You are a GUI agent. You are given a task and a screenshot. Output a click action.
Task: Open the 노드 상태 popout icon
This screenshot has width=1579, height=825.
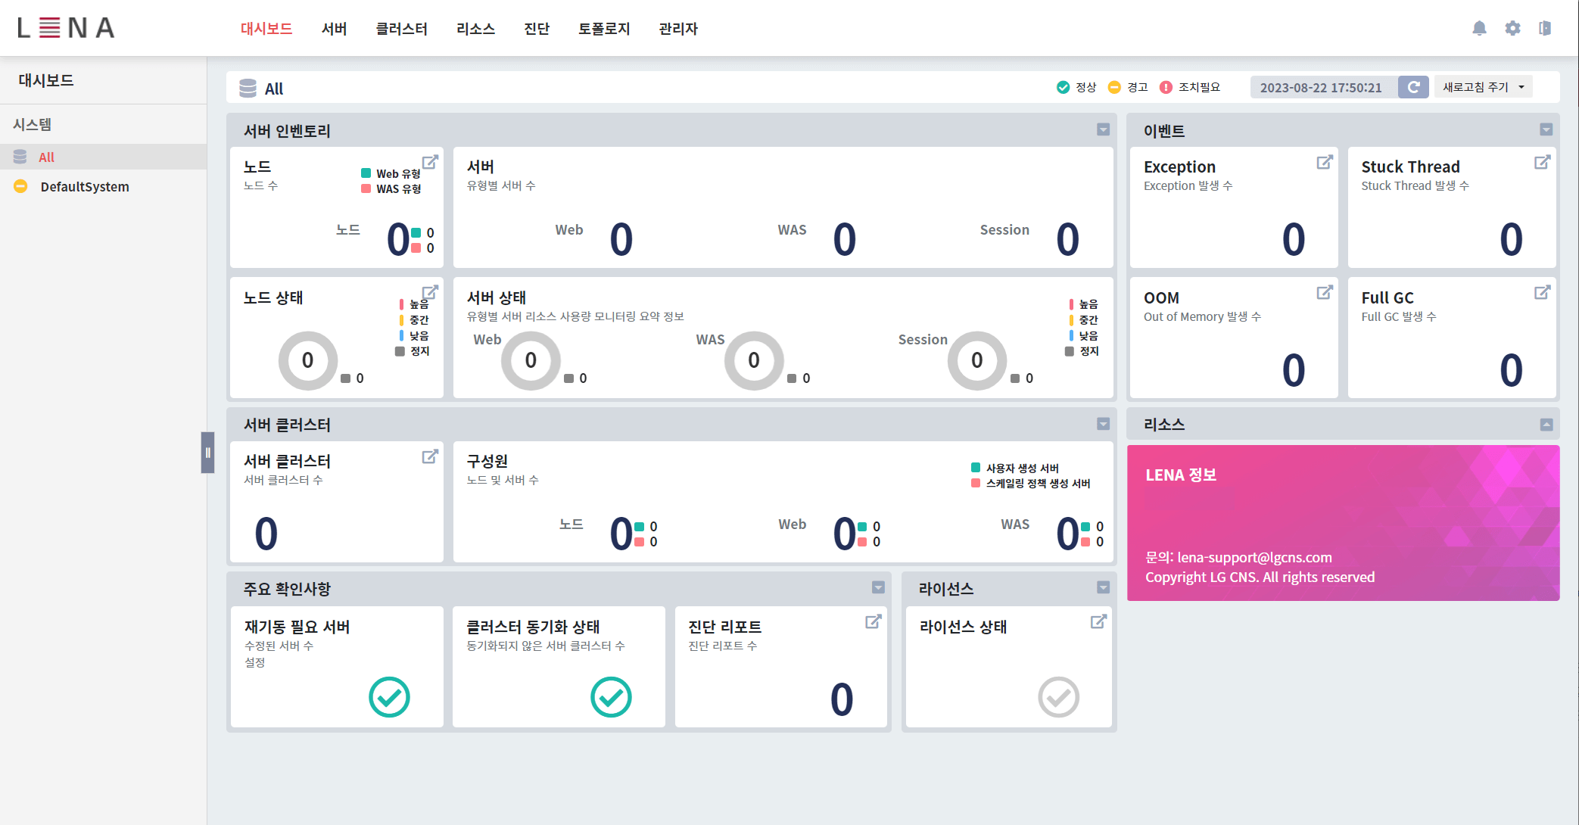pyautogui.click(x=430, y=292)
